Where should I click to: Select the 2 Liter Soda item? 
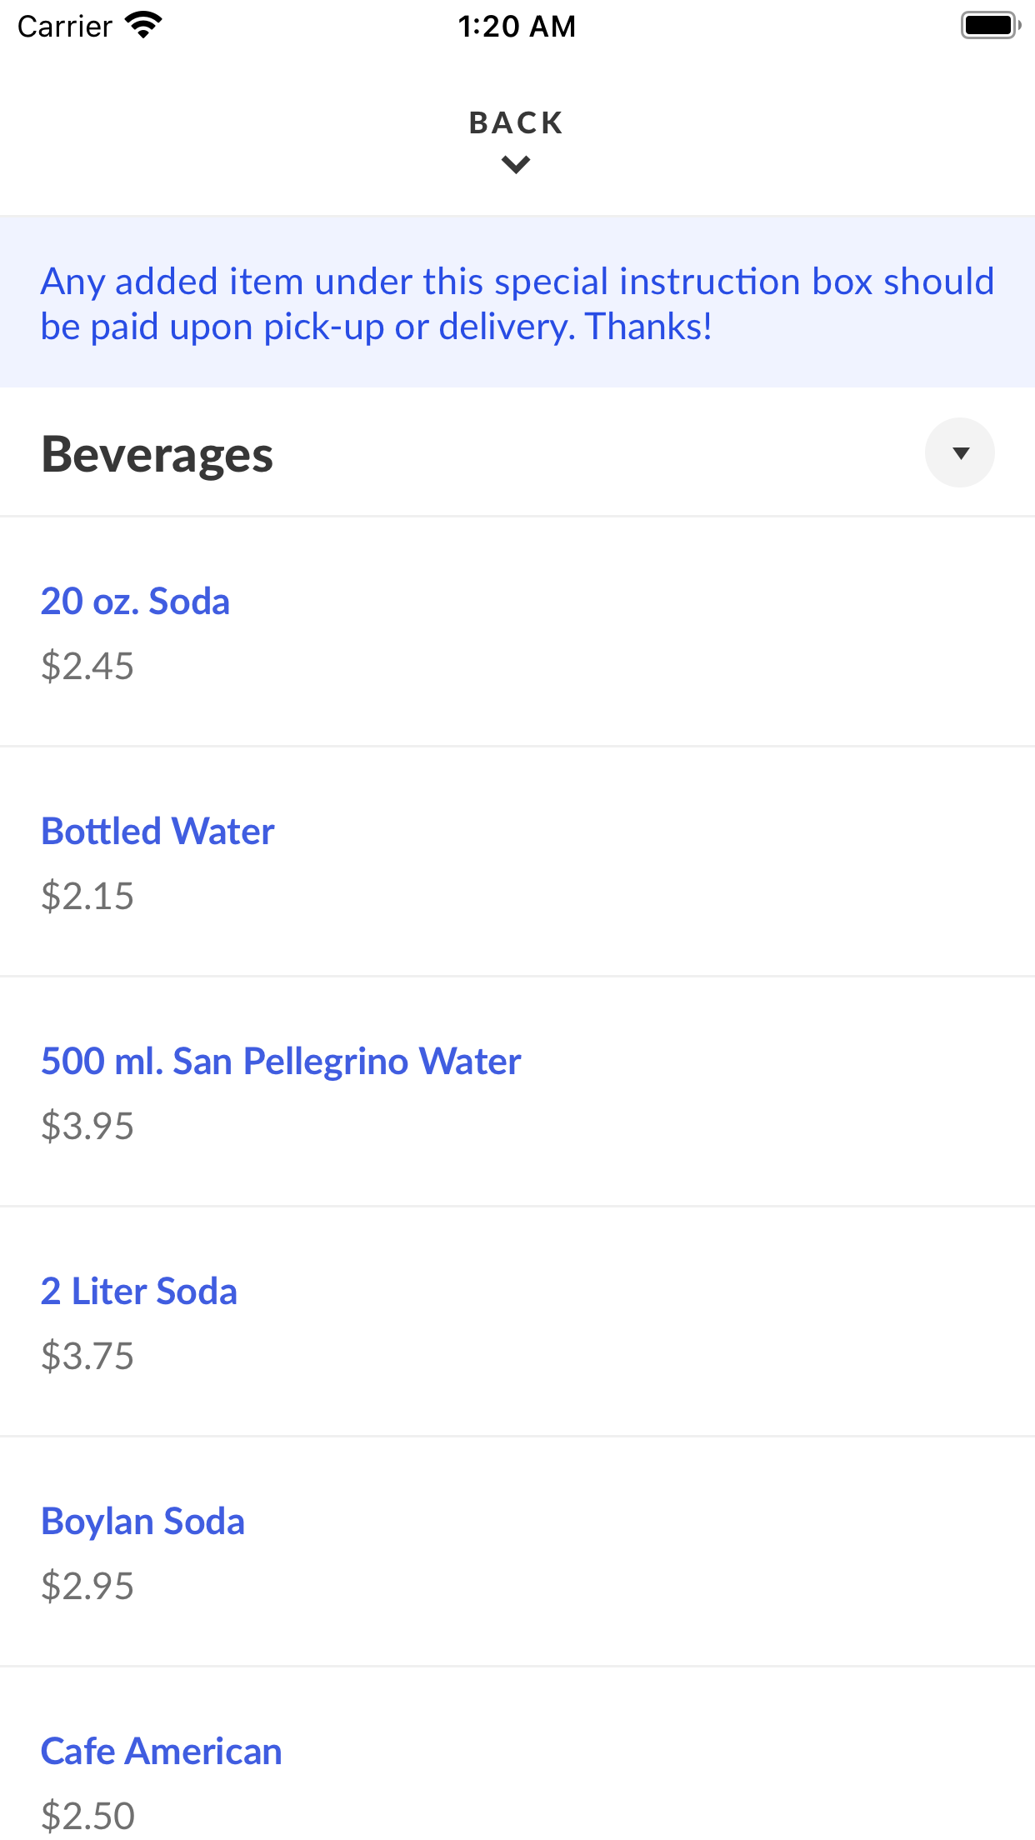pyautogui.click(x=139, y=1292)
